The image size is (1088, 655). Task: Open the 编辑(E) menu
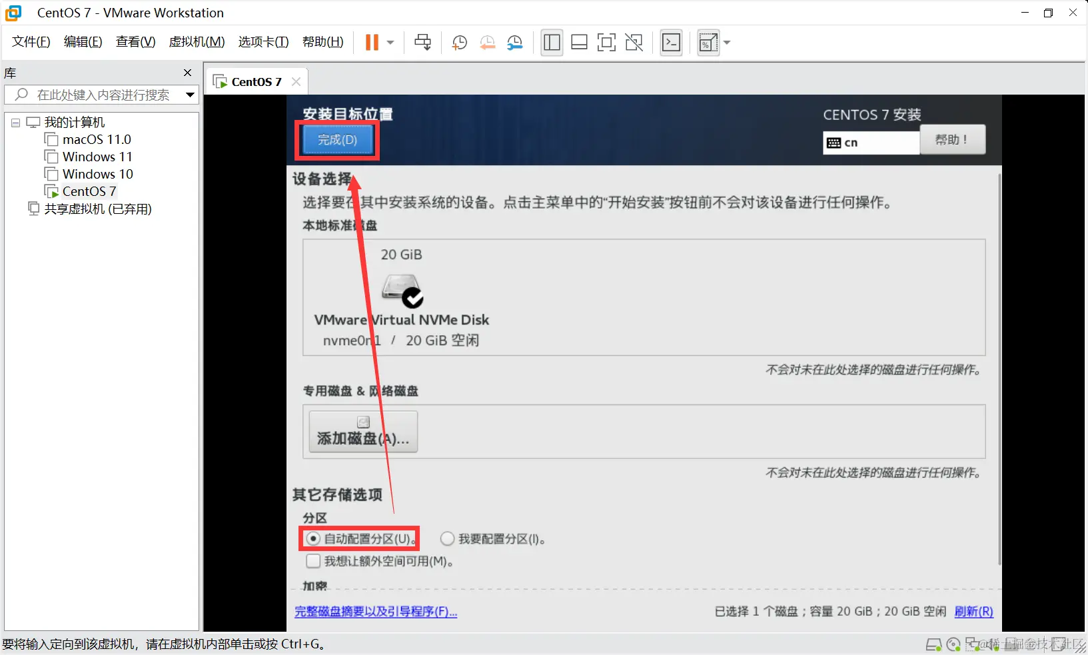pyautogui.click(x=83, y=42)
